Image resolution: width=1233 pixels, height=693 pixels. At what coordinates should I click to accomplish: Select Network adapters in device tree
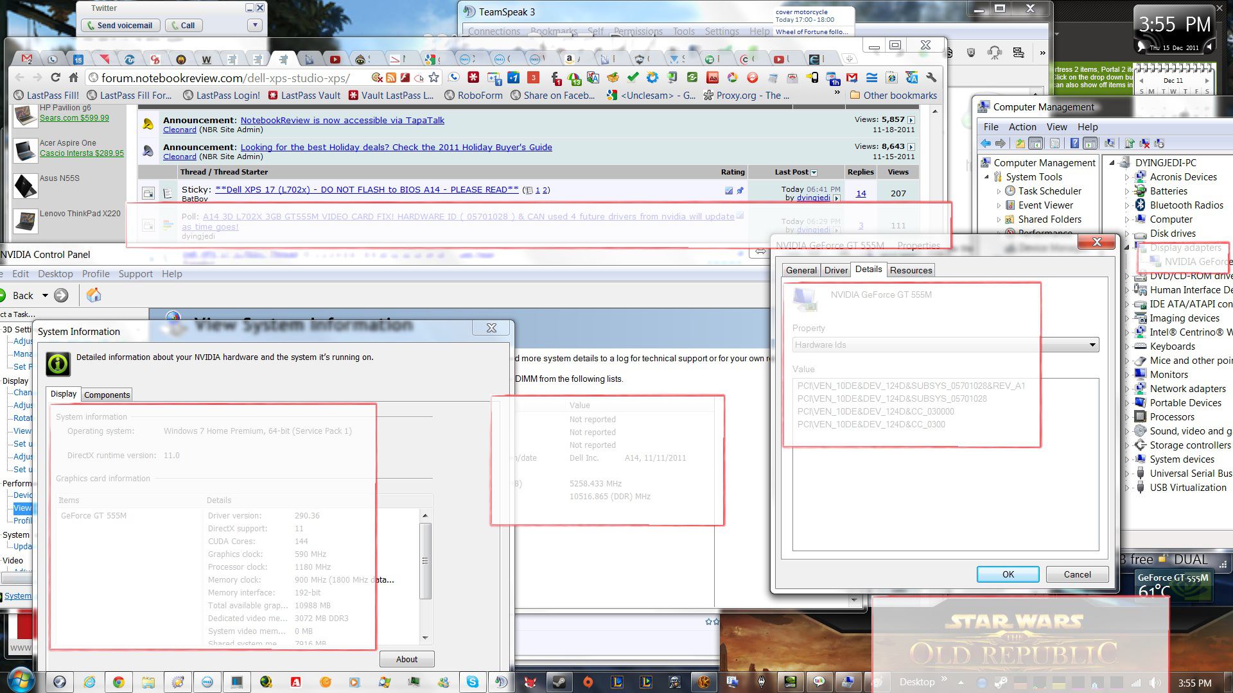click(x=1187, y=389)
